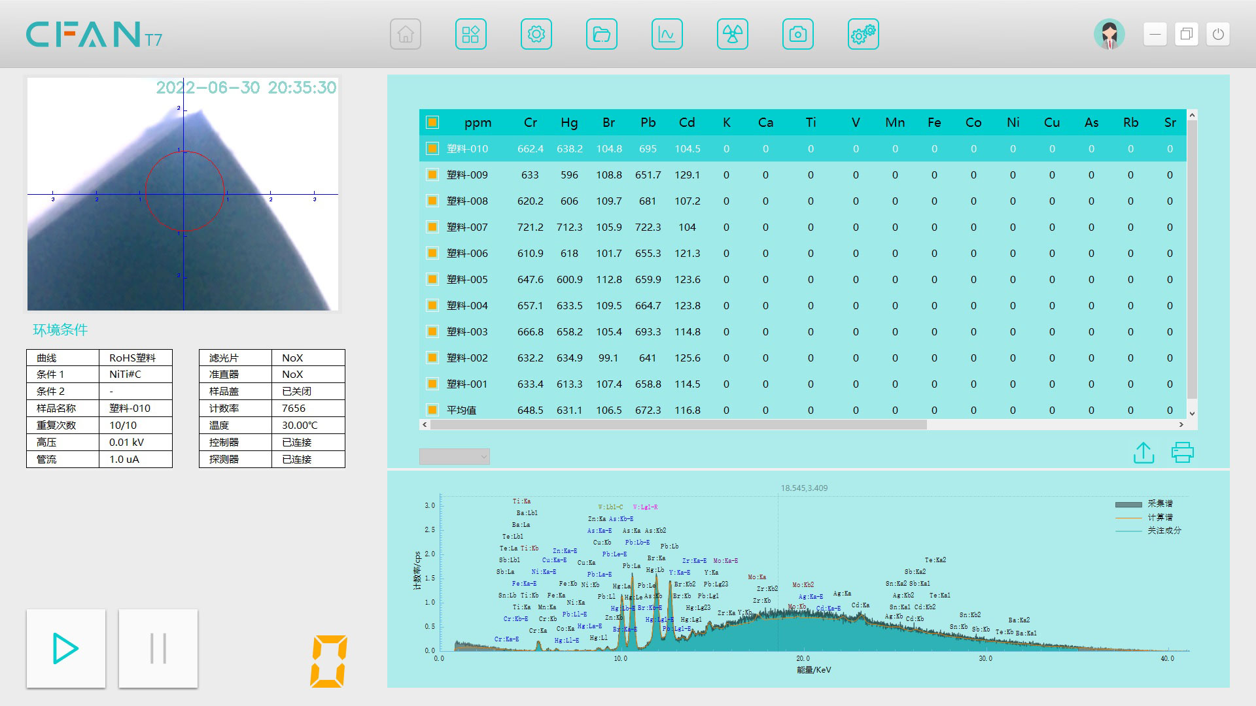This screenshot has height=706, width=1256.
Task: Open the folder file browser icon
Action: pyautogui.click(x=602, y=34)
